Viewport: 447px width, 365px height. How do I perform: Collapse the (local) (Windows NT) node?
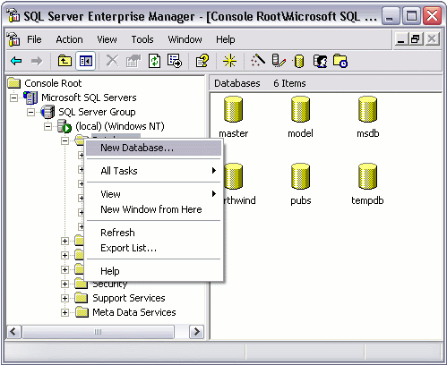tap(47, 126)
